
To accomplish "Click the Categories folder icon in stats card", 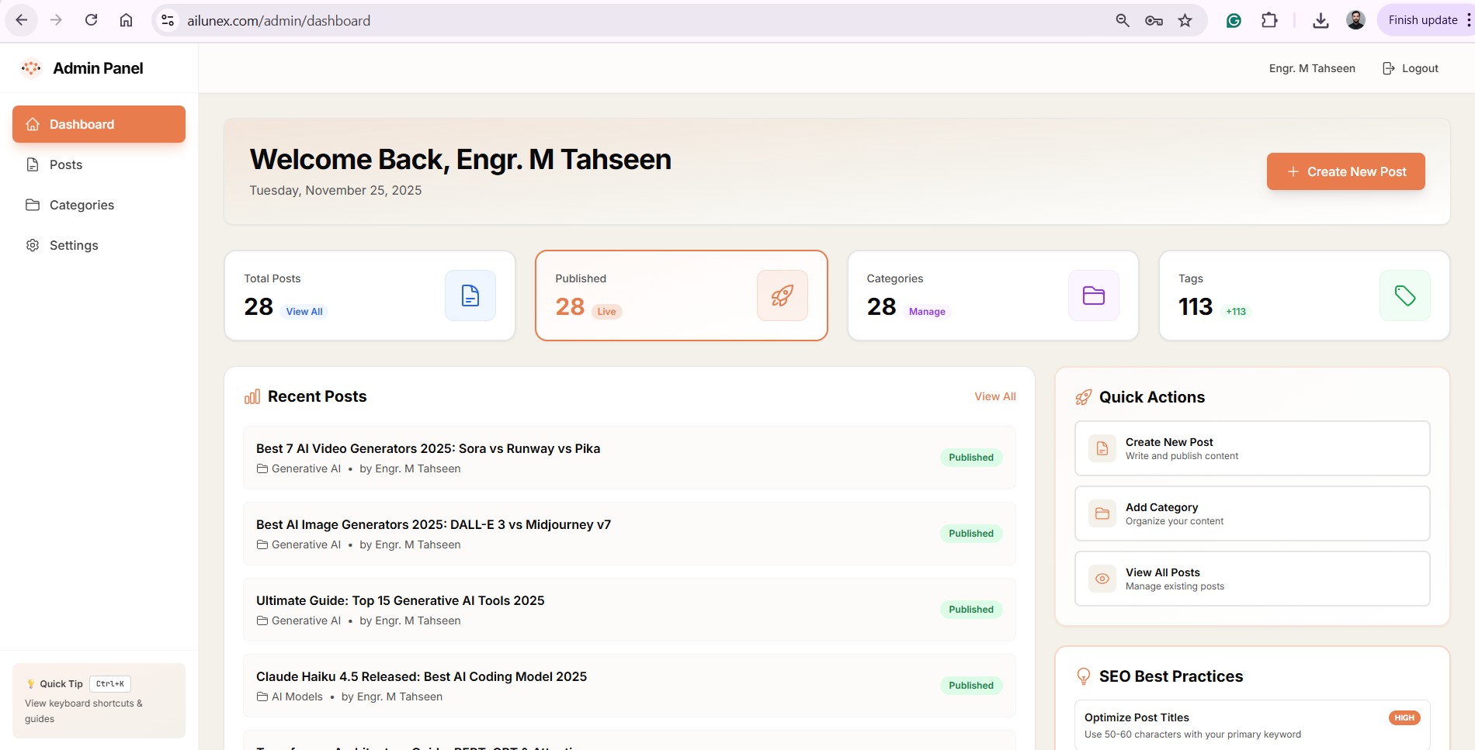I will (1093, 296).
